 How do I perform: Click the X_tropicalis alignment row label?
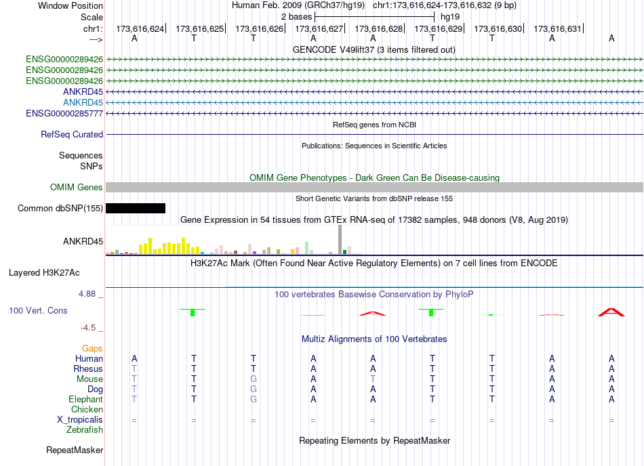point(80,420)
